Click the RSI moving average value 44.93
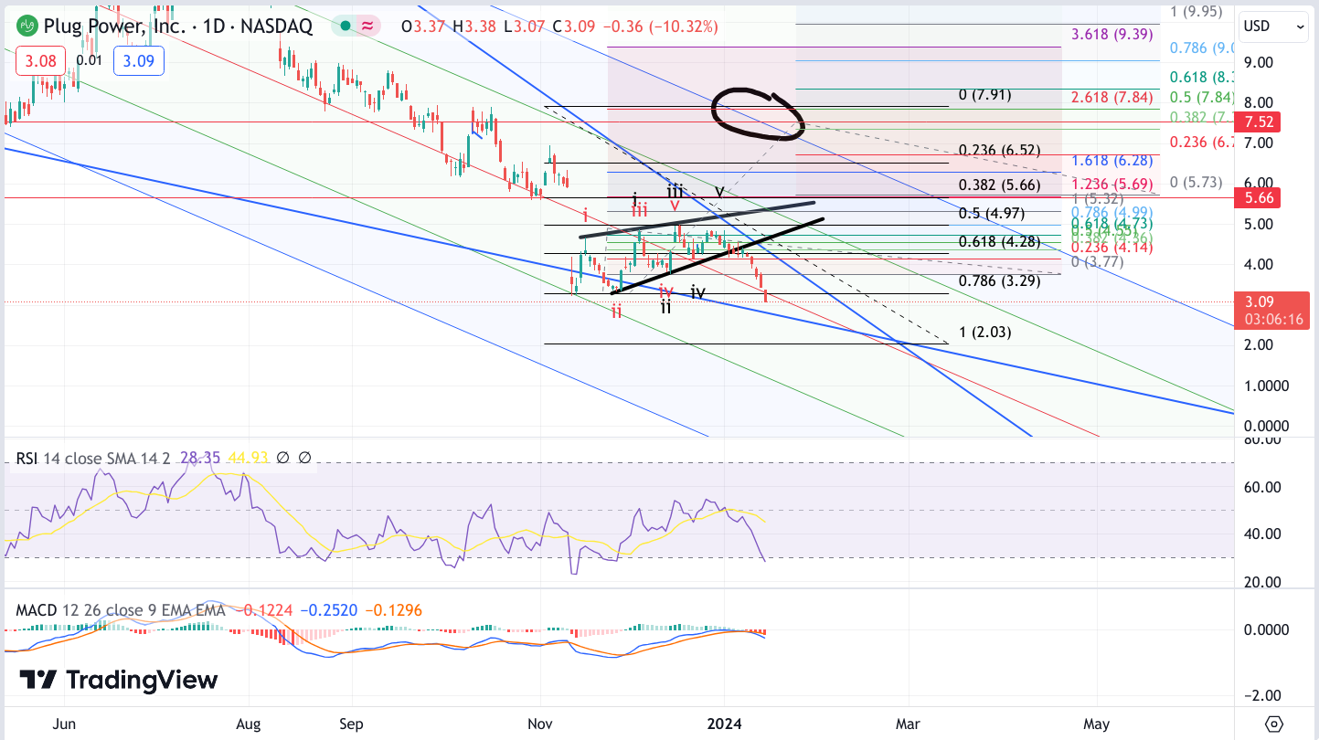 point(248,457)
